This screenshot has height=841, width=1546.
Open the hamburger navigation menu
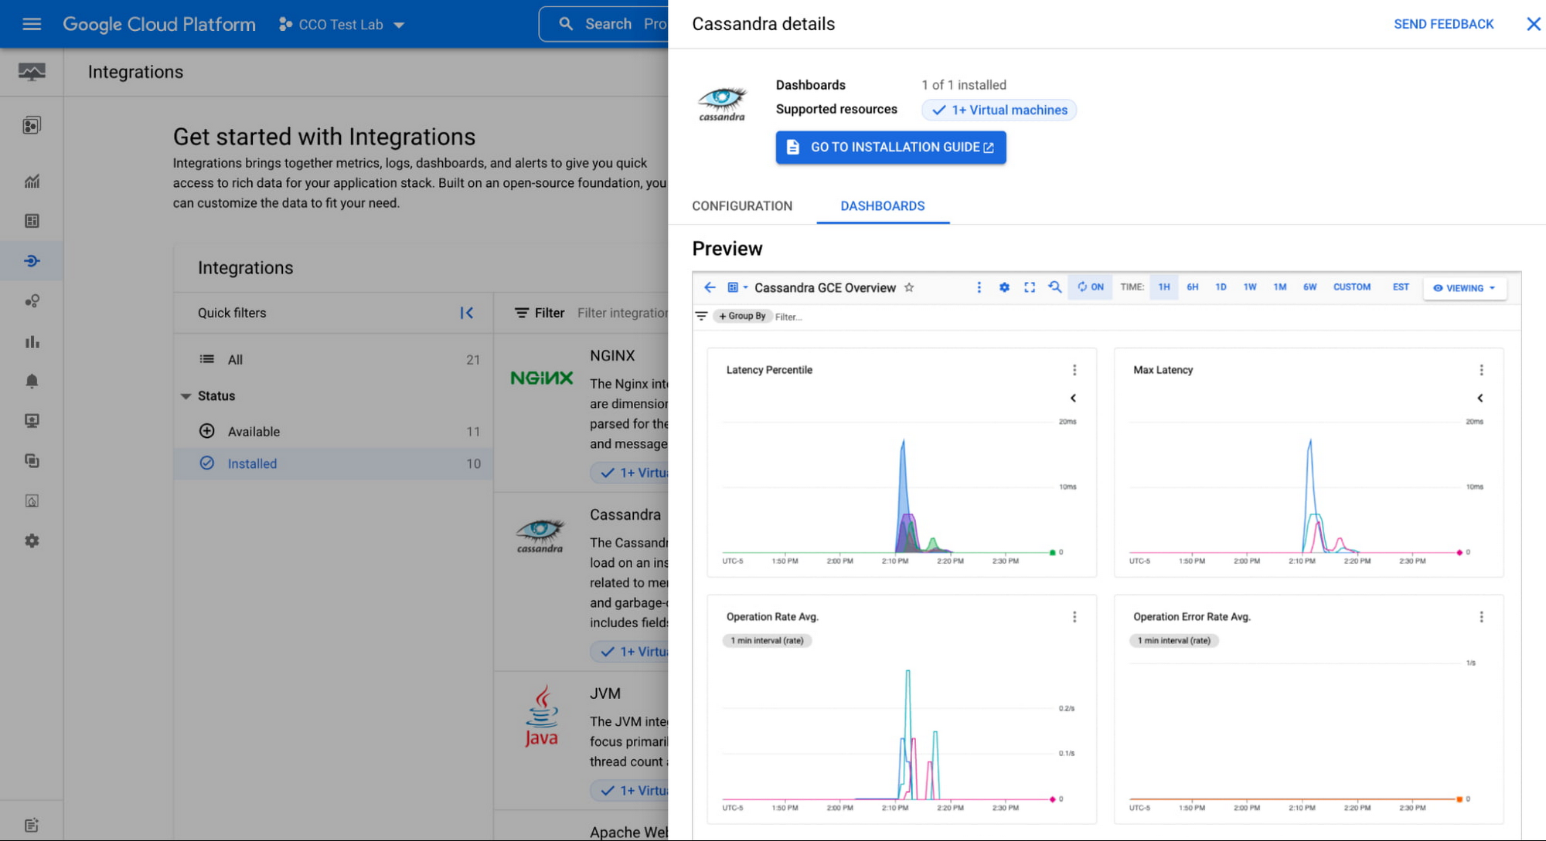pos(32,24)
